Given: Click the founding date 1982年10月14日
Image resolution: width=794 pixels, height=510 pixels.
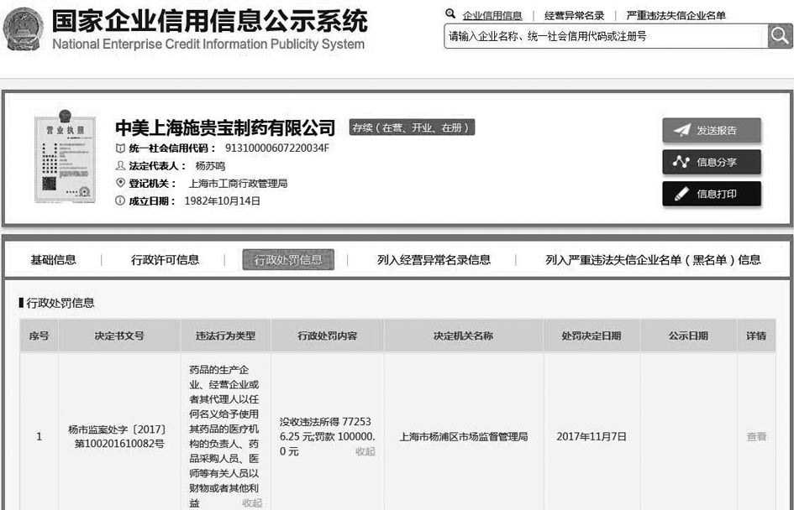Looking at the screenshot, I should click(x=223, y=200).
